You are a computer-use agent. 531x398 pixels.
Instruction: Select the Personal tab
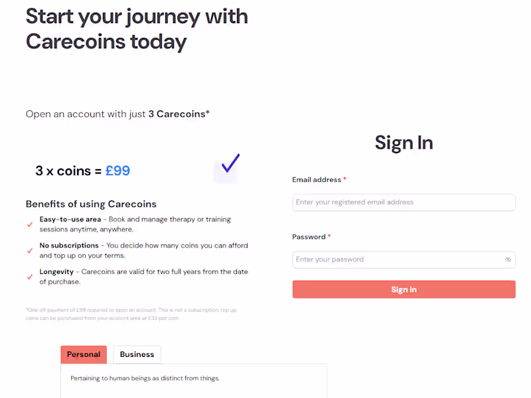point(84,354)
